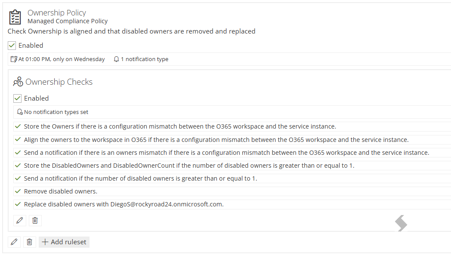Select the 'Align the owners to the workspace' rule

click(232, 140)
